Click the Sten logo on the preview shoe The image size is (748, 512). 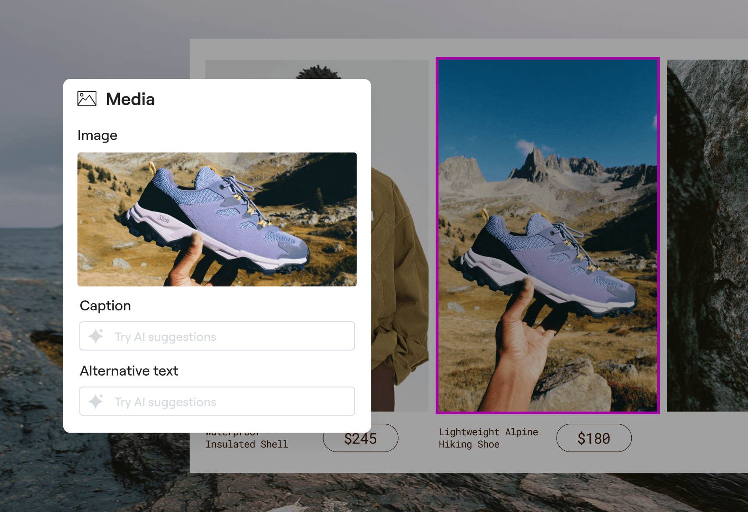click(x=164, y=219)
